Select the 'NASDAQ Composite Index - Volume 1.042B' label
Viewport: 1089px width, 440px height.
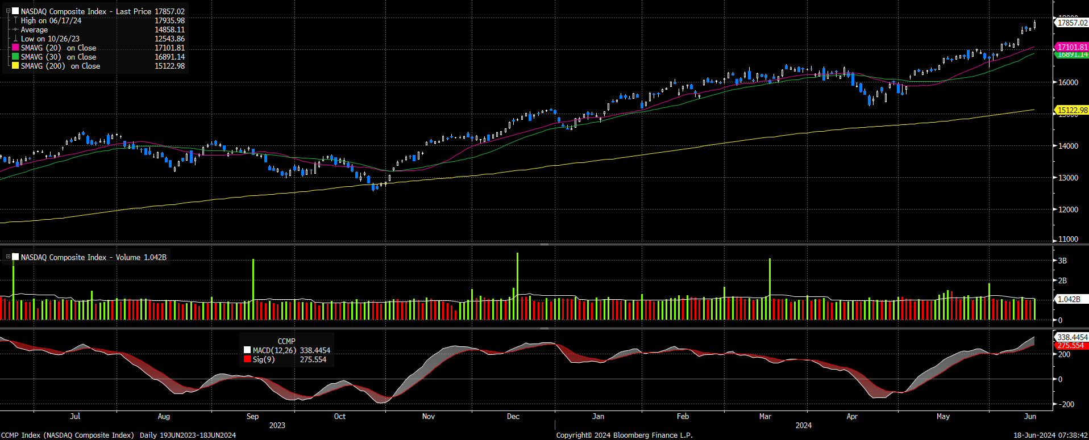pyautogui.click(x=94, y=257)
